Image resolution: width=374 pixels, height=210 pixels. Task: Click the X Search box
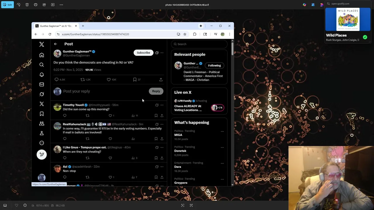click(x=199, y=44)
